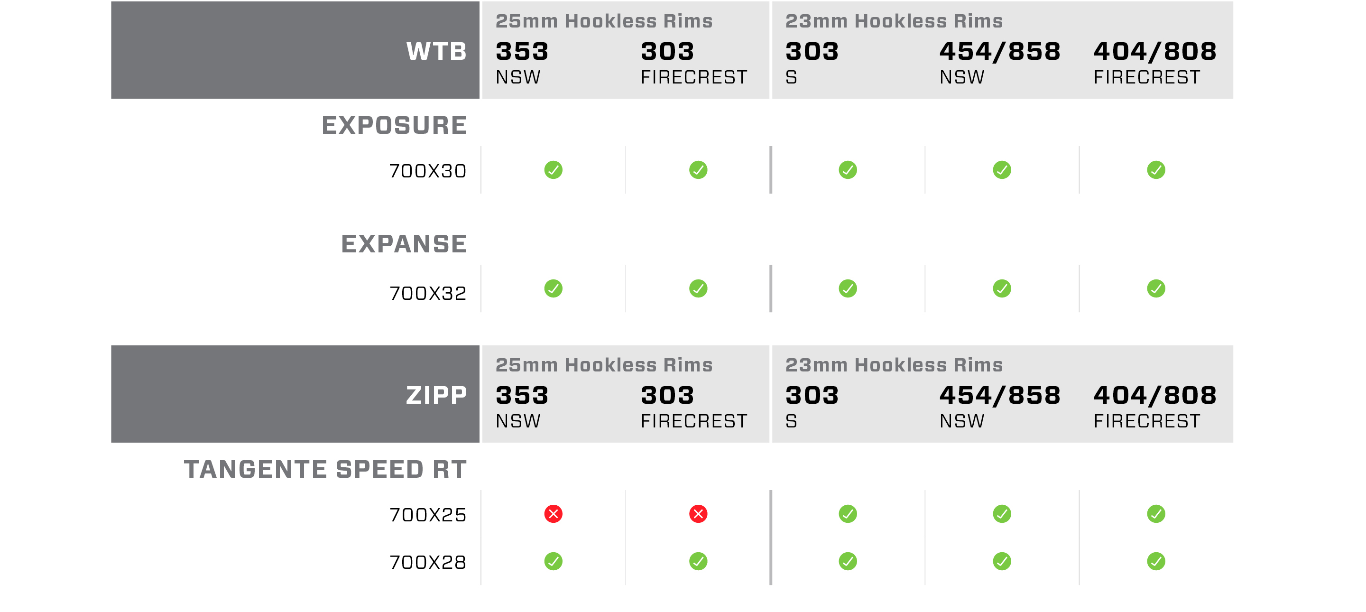1366x612 pixels.
Task: Click the green check for 700X28 under Zipp 353 NSW
Action: (x=553, y=561)
